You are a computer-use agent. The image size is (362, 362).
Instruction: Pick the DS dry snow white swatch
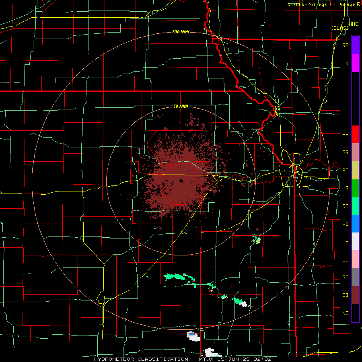click(x=355, y=241)
